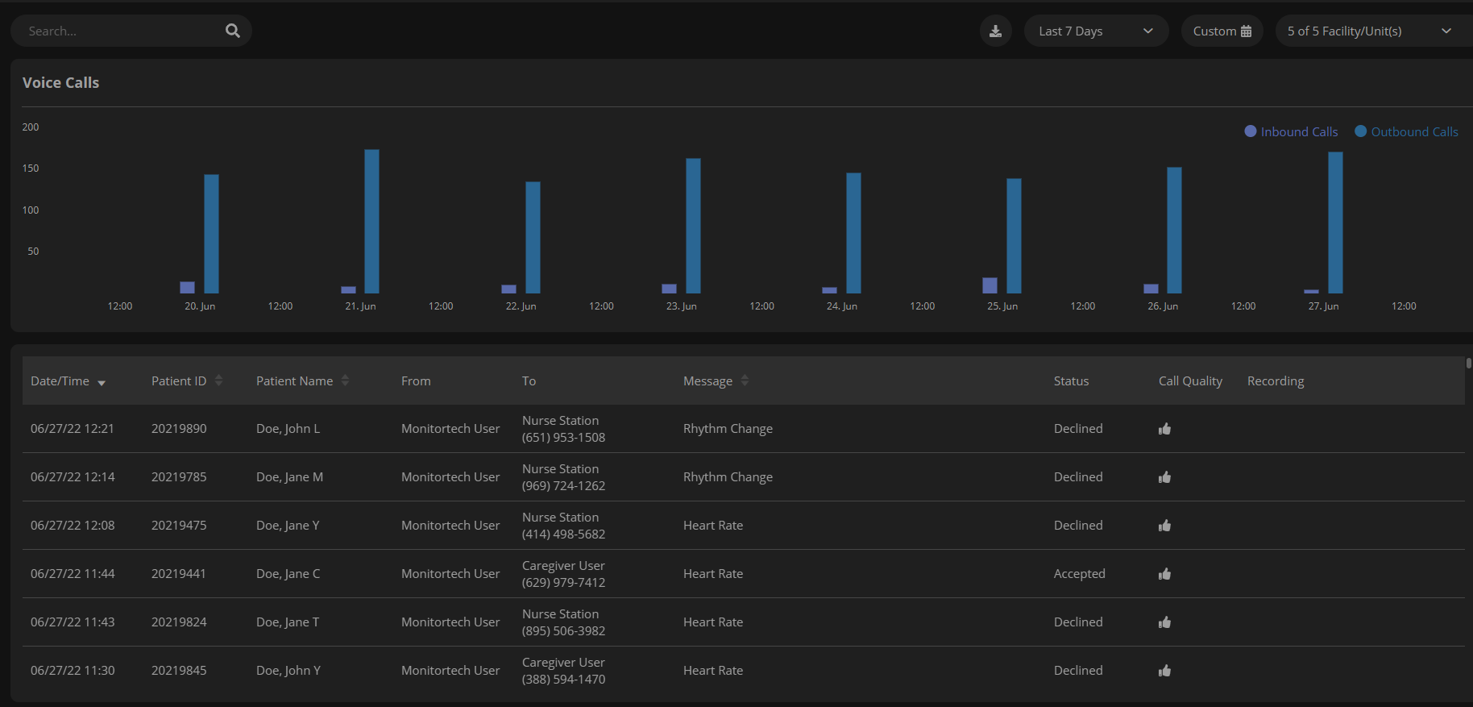Click the Voice Calls panel title
1473x707 pixels.
coord(60,82)
